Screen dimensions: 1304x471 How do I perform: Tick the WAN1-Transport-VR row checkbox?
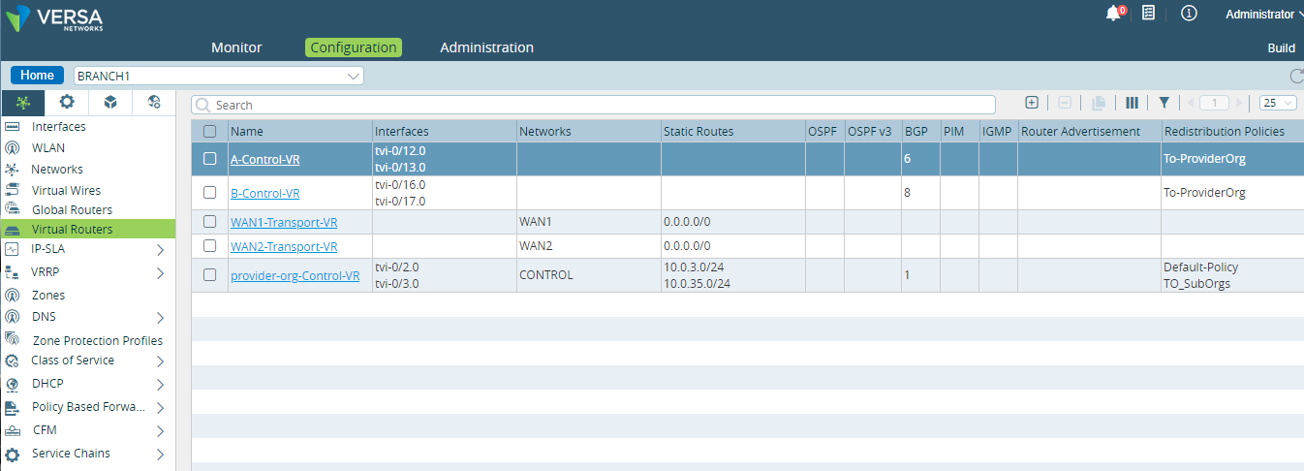tap(209, 222)
